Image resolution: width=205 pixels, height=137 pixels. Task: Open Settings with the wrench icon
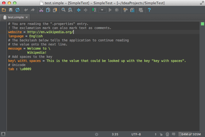tap(125, 10)
